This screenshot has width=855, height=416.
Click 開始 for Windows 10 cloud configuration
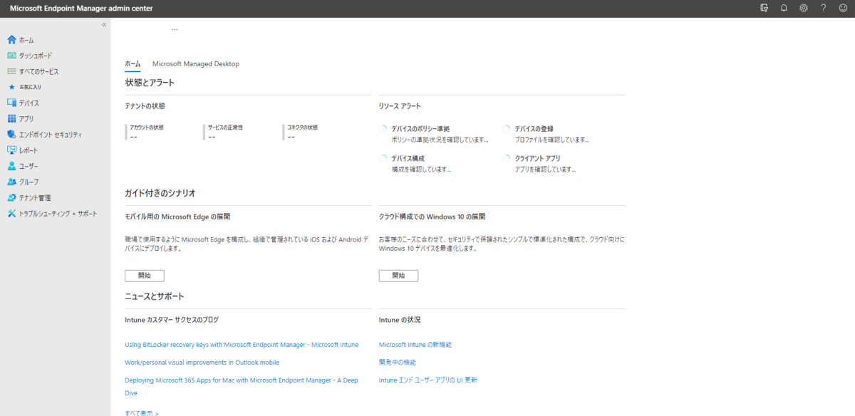tap(398, 276)
